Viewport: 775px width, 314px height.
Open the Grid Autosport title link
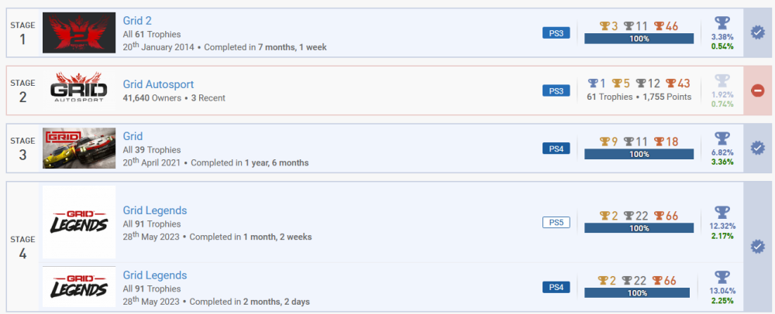tap(158, 84)
